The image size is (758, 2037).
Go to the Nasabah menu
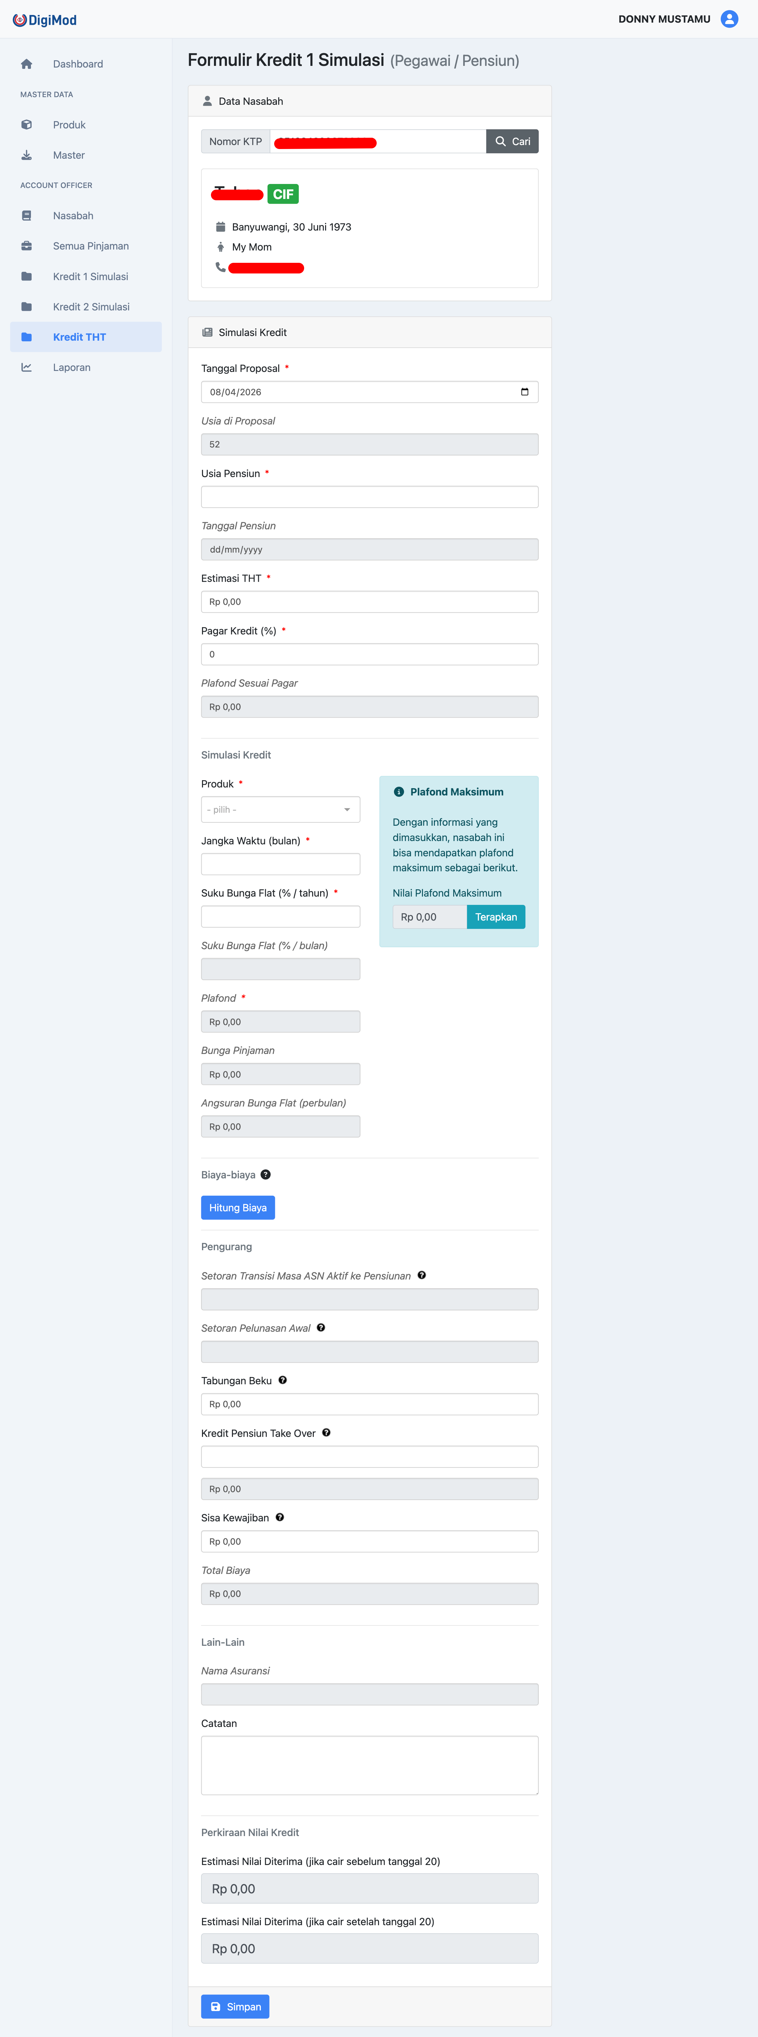(73, 216)
